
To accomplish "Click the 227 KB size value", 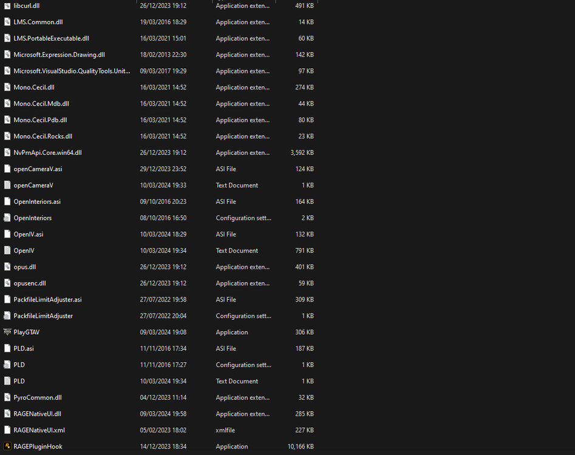I will pos(304,430).
